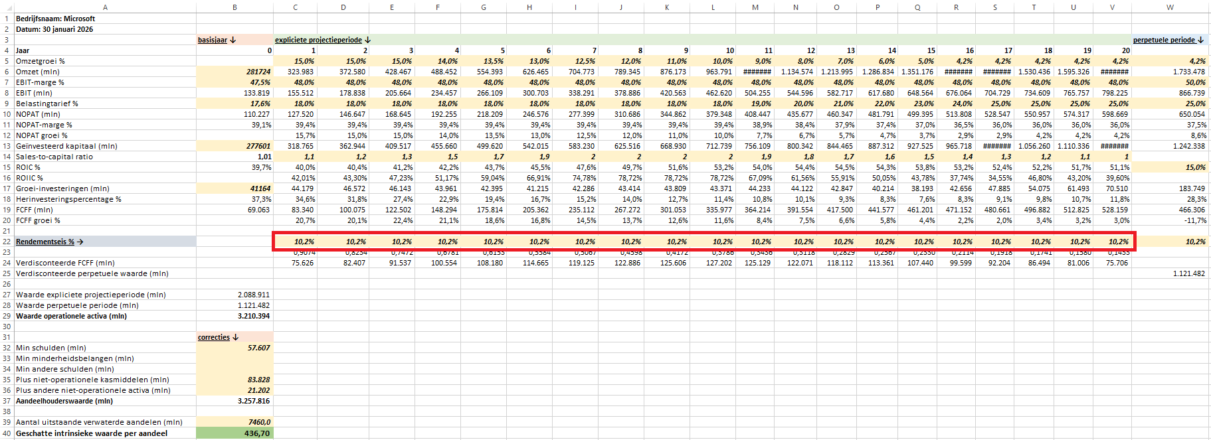Select the 'Waarde perpetuele periode (mln)' label
The image size is (1211, 440).
(77, 305)
